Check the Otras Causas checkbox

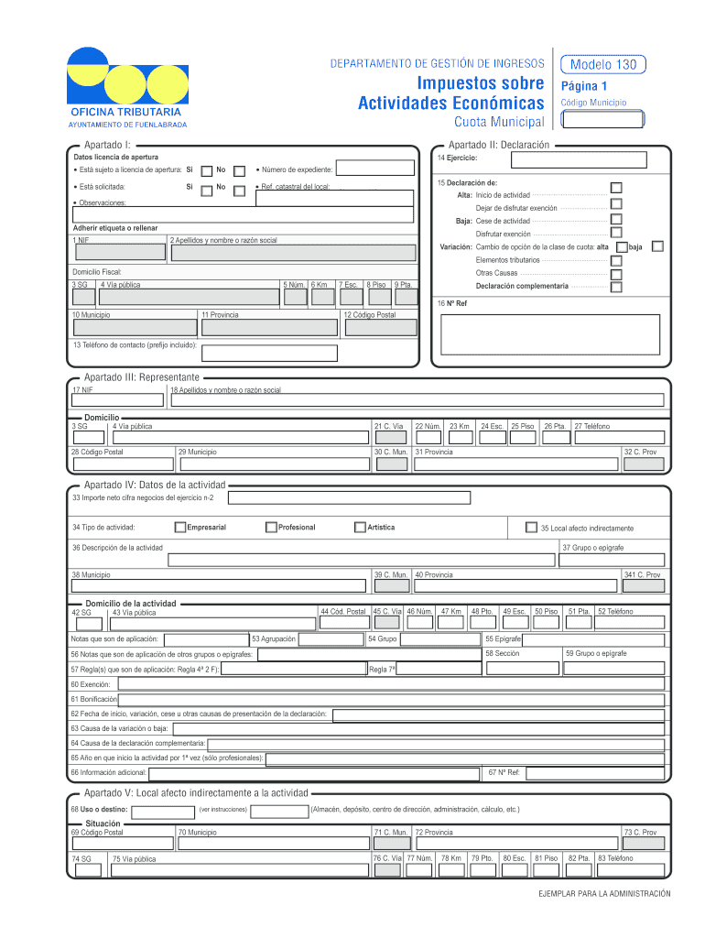point(616,273)
